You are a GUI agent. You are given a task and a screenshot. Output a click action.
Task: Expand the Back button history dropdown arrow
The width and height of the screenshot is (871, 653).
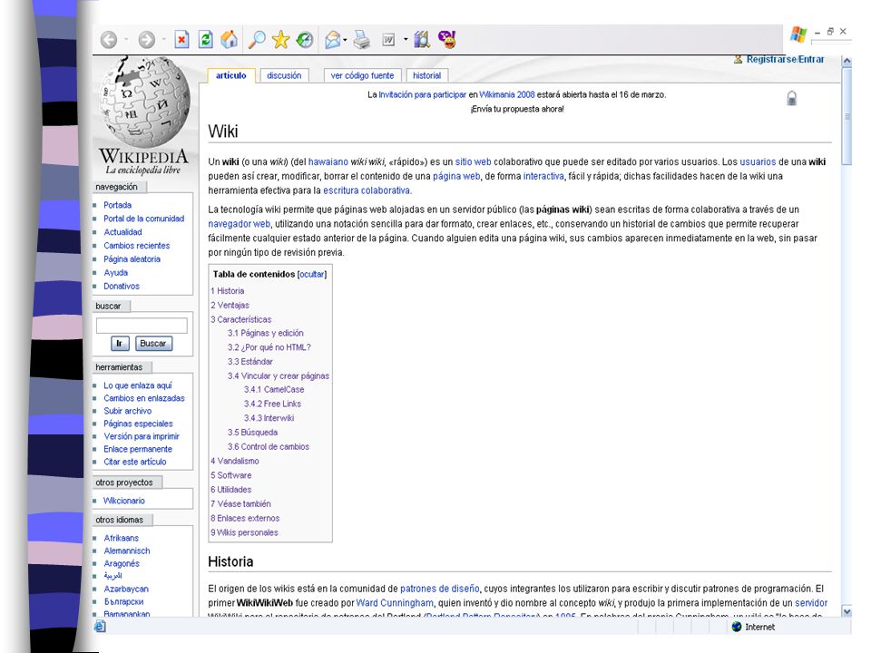pyautogui.click(x=126, y=39)
